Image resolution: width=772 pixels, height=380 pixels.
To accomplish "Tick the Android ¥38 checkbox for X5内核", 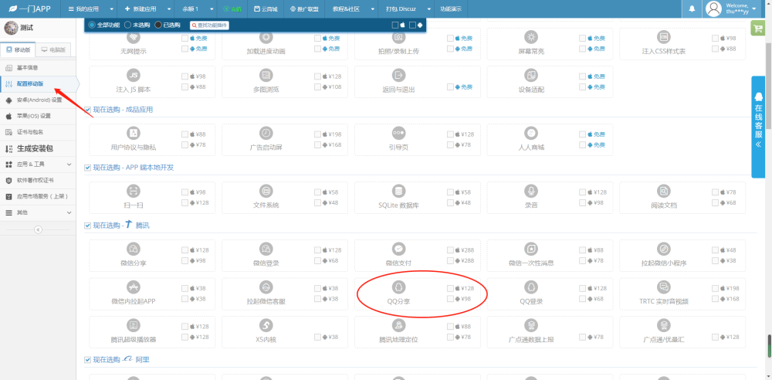I will (317, 337).
